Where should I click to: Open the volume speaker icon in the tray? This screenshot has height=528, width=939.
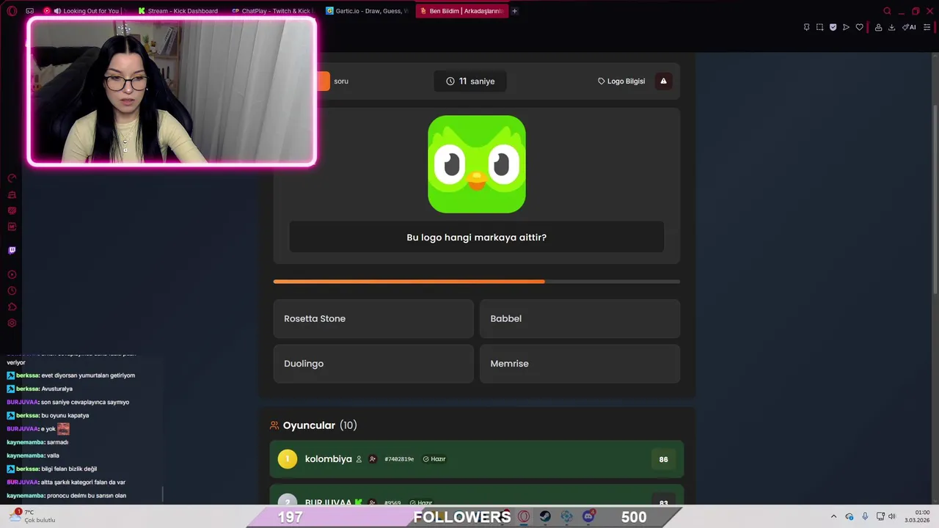892,516
